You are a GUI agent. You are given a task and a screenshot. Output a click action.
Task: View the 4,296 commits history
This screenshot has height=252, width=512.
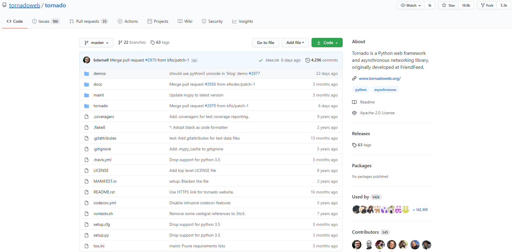[321, 60]
